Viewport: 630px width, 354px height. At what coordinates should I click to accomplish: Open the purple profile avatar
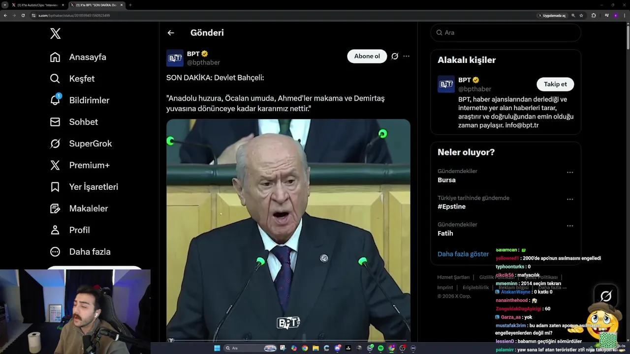pyautogui.click(x=616, y=16)
